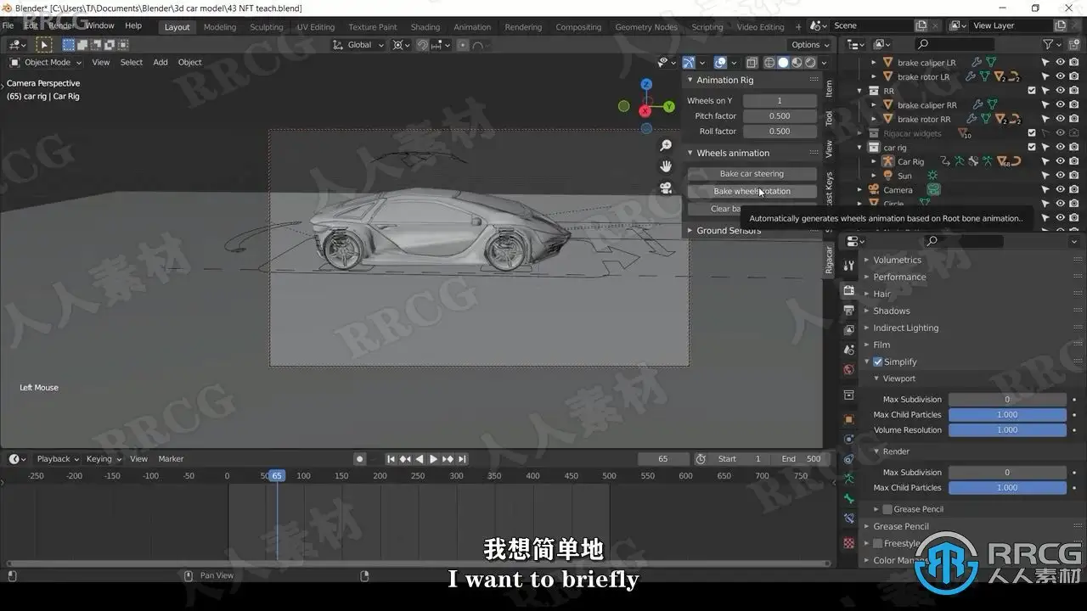The width and height of the screenshot is (1087, 611).
Task: Toggle the Simplify checkbox
Action: coord(878,362)
